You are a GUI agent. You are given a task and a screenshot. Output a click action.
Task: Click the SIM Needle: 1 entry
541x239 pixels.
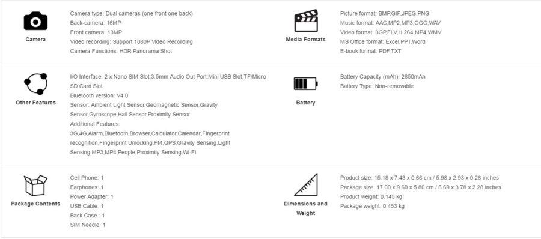tap(88, 225)
